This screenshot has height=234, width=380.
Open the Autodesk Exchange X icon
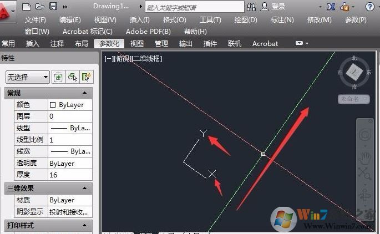(x=331, y=7)
